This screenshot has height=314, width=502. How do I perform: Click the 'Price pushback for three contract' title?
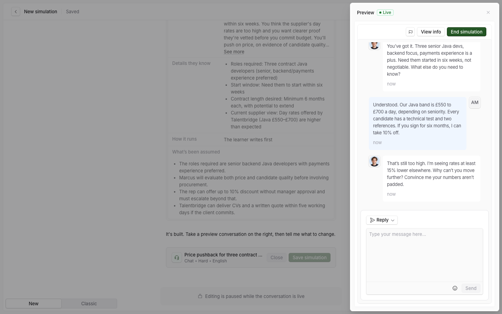pyautogui.click(x=223, y=255)
